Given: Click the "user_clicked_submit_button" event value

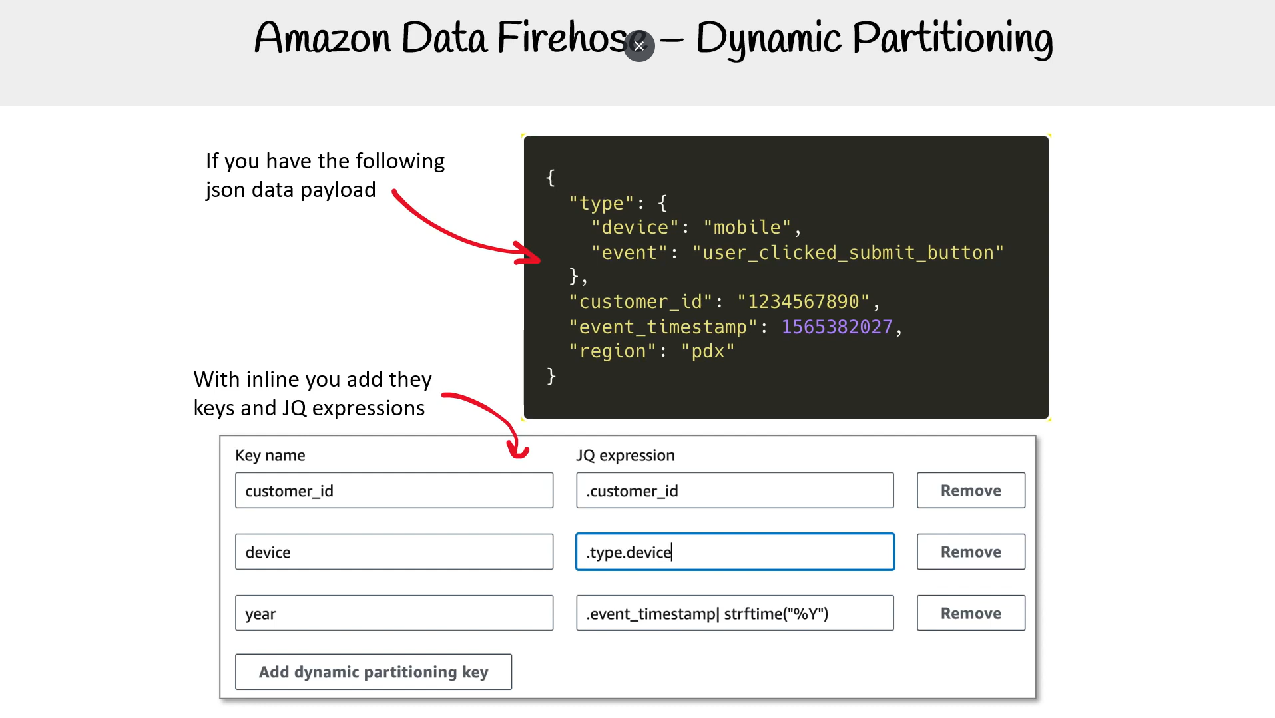Looking at the screenshot, I should [x=848, y=253].
